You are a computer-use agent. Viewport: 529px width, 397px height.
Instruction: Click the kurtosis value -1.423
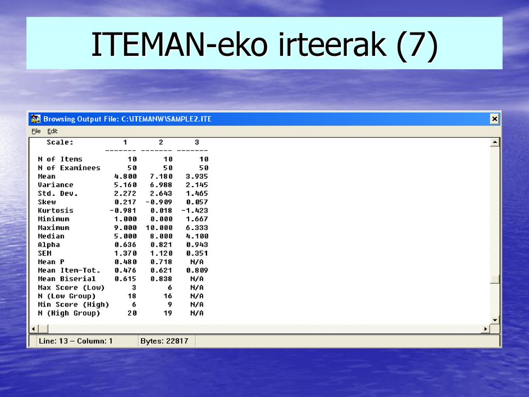tap(195, 210)
